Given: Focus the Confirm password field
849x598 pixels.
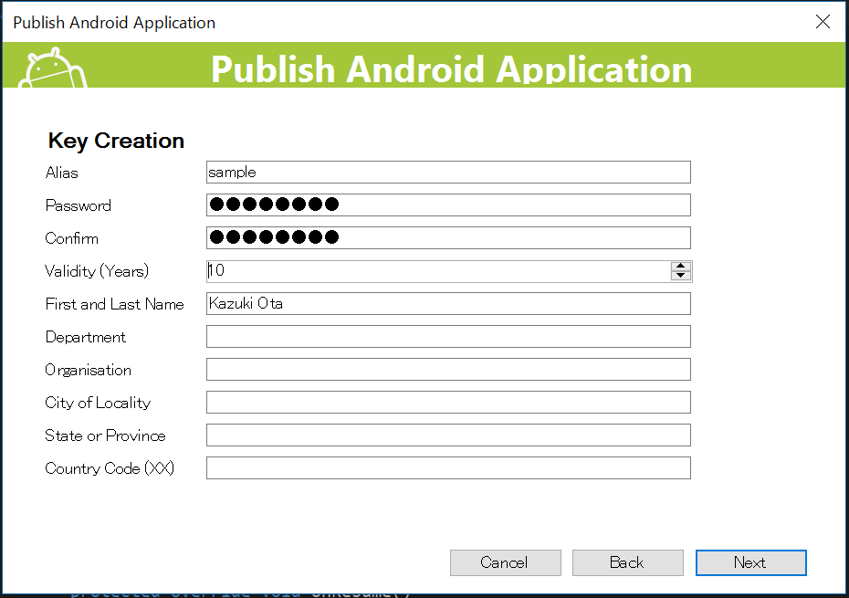Looking at the screenshot, I should (448, 237).
